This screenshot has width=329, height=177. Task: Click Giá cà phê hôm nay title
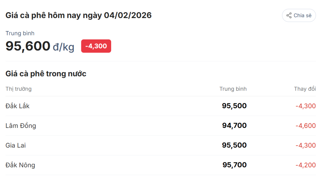78,15
